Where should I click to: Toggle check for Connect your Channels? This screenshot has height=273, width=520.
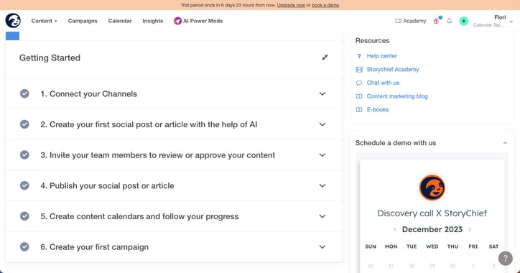click(24, 93)
